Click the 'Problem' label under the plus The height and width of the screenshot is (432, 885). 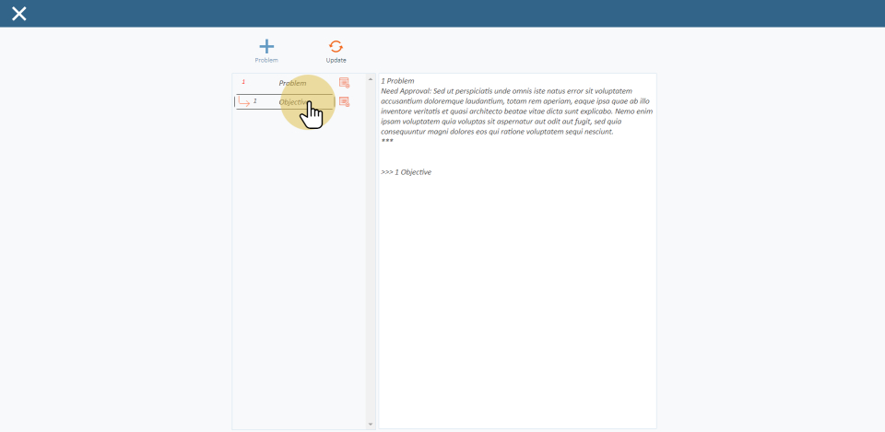(266, 61)
